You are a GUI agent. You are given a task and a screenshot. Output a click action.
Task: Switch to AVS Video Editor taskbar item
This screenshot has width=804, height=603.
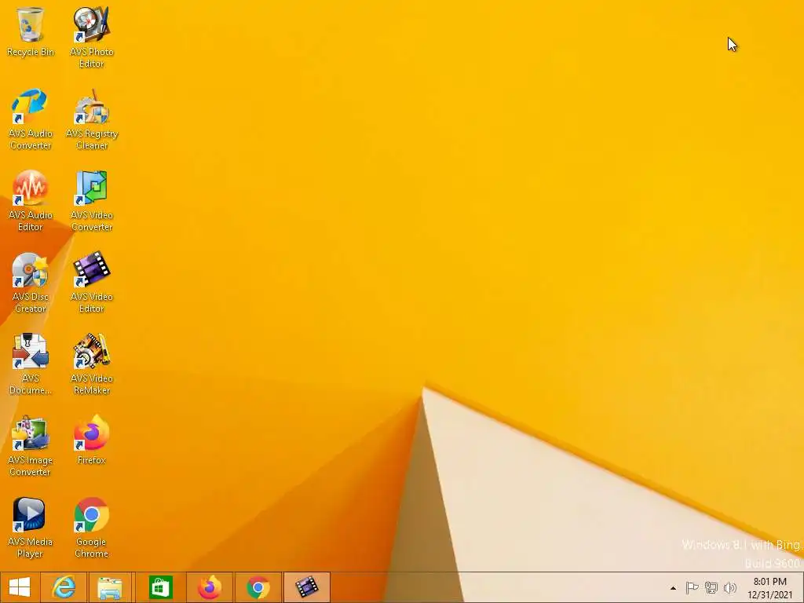click(307, 587)
